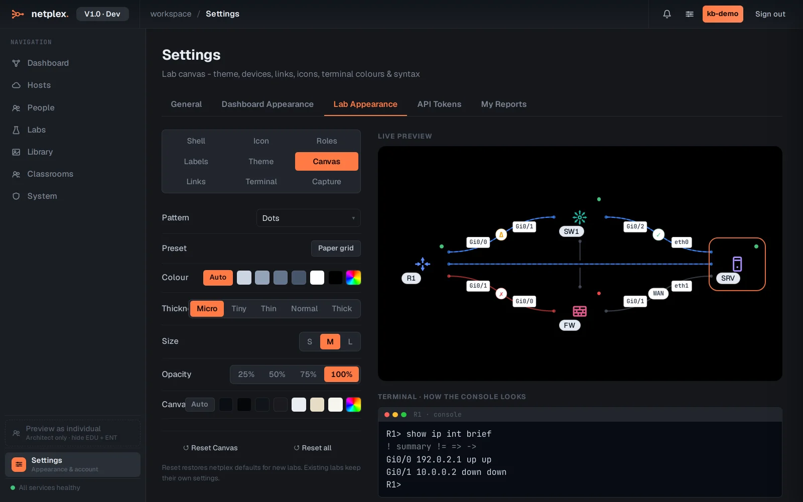Select the SW1 switch icon in preview
The width and height of the screenshot is (803, 502).
[580, 217]
